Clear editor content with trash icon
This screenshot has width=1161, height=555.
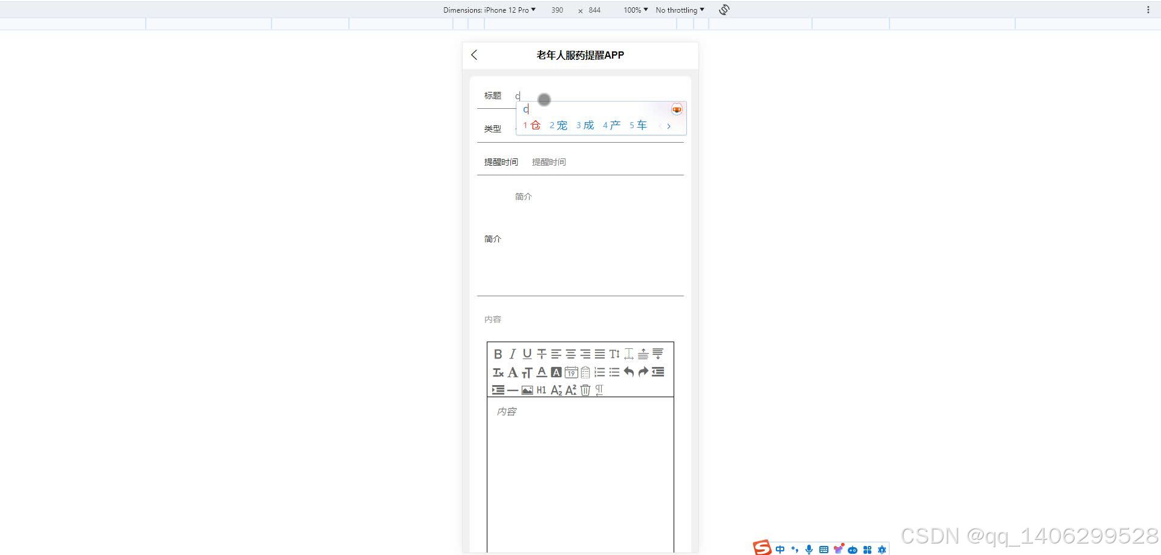(x=585, y=391)
